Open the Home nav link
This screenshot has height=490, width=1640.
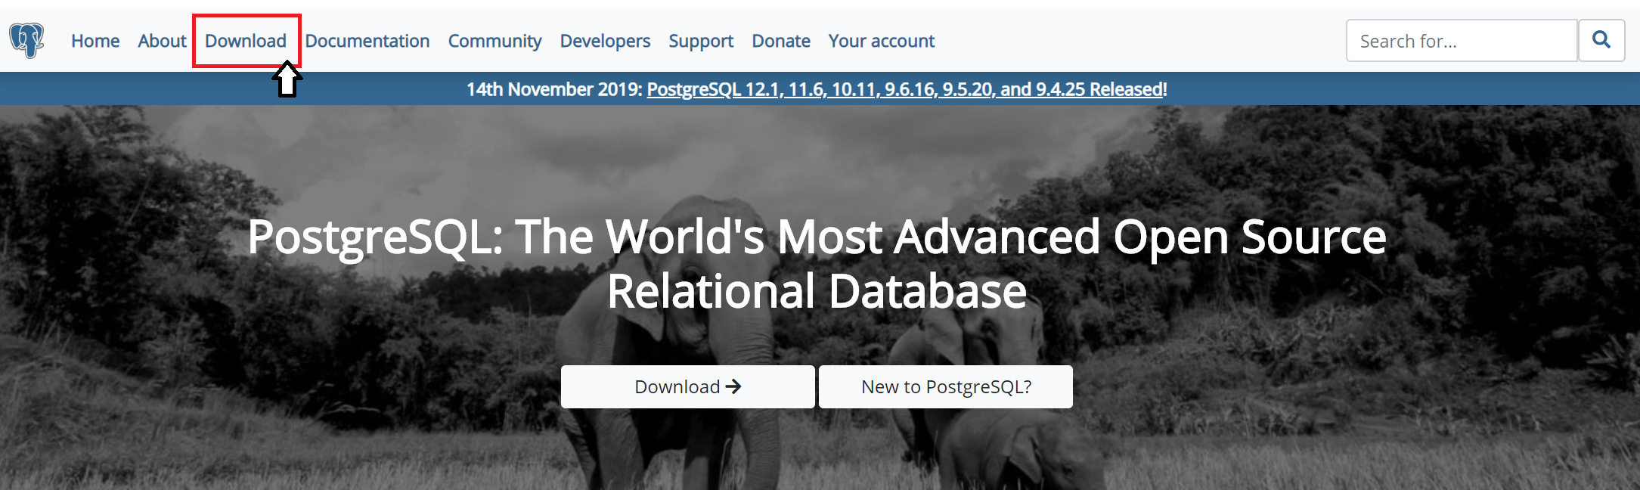coord(95,41)
